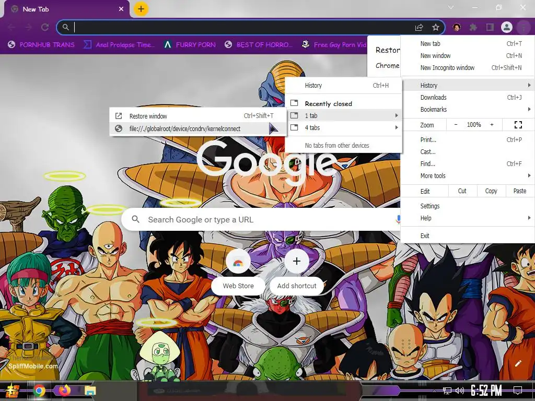535x401 pixels.
Task: Decrease zoom with the minus button
Action: click(456, 125)
